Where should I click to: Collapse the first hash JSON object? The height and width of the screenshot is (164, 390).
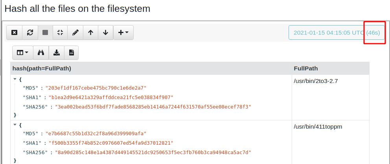coord(15,79)
